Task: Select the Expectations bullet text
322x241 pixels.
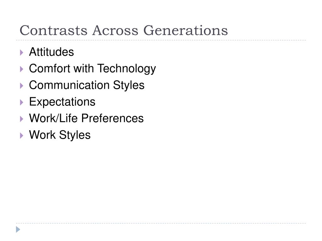Action: click(x=62, y=102)
